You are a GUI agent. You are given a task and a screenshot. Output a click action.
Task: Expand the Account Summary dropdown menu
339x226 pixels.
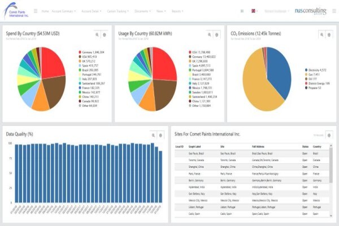(63, 11)
